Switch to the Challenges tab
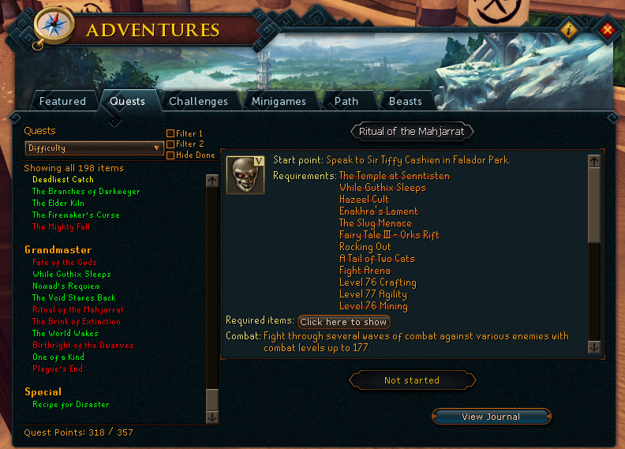625x449 pixels. tap(198, 101)
